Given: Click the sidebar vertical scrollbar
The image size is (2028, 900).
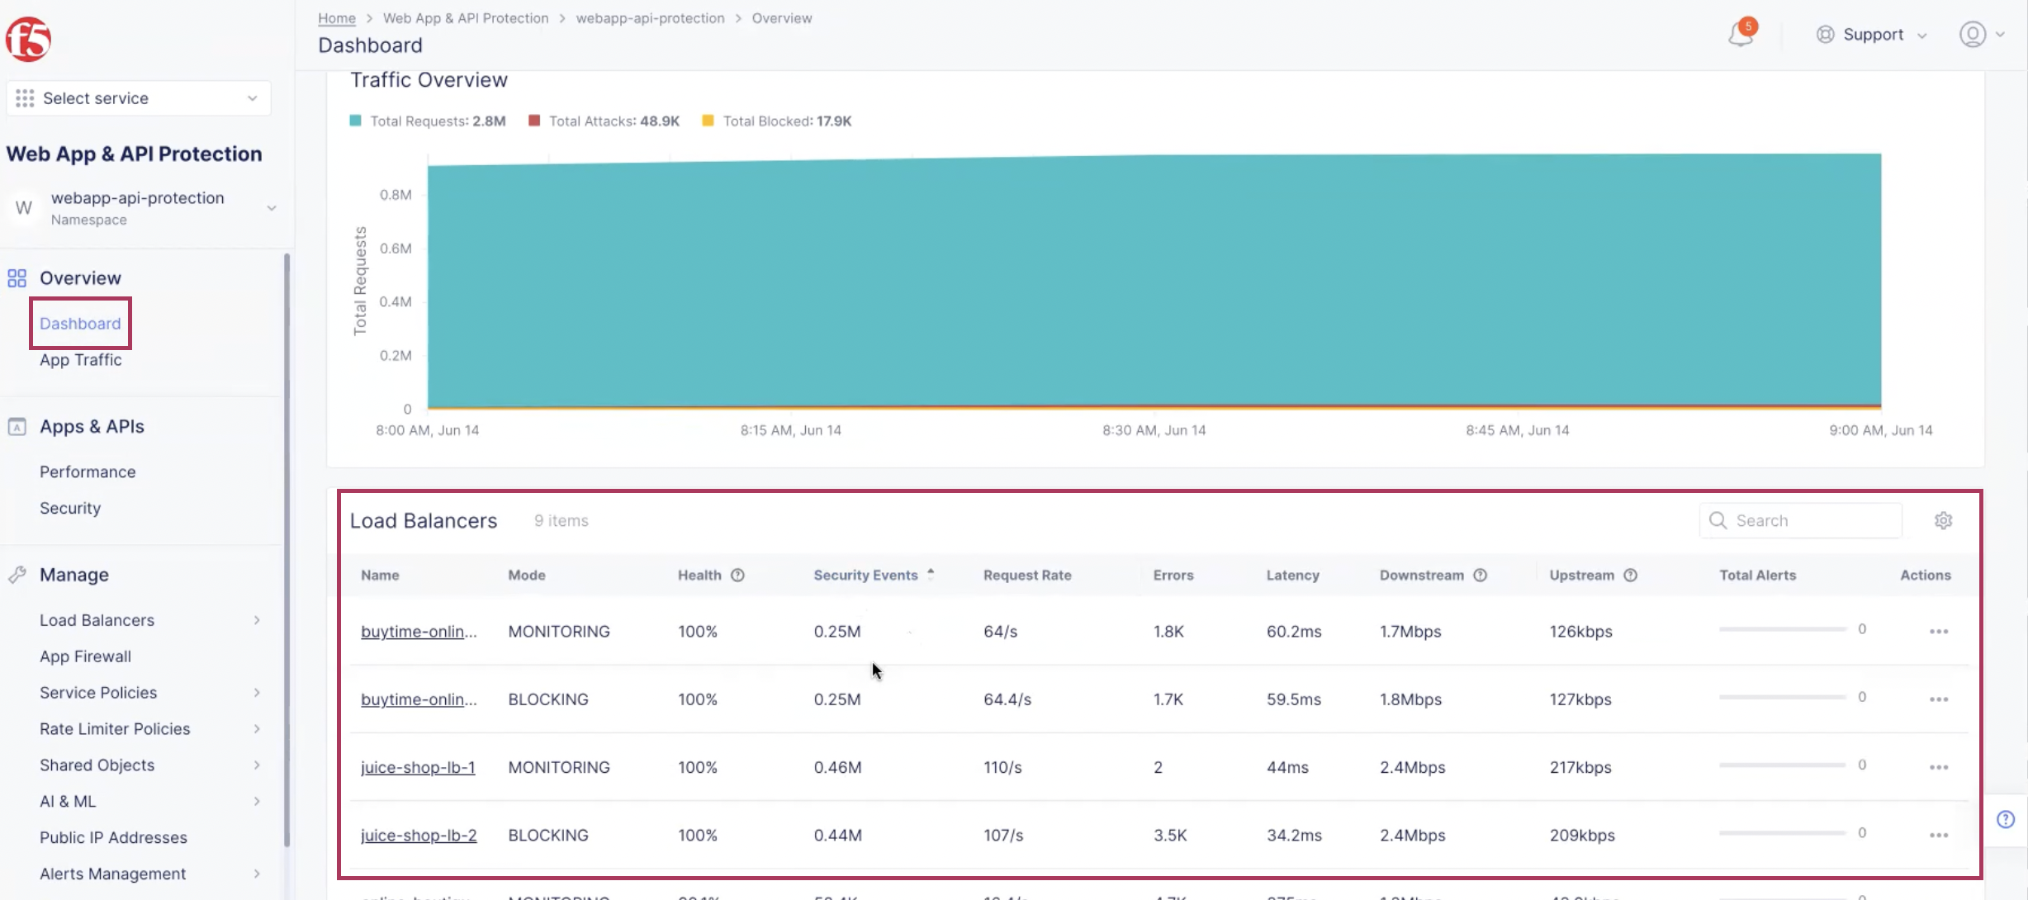Looking at the screenshot, I should pyautogui.click(x=287, y=551).
